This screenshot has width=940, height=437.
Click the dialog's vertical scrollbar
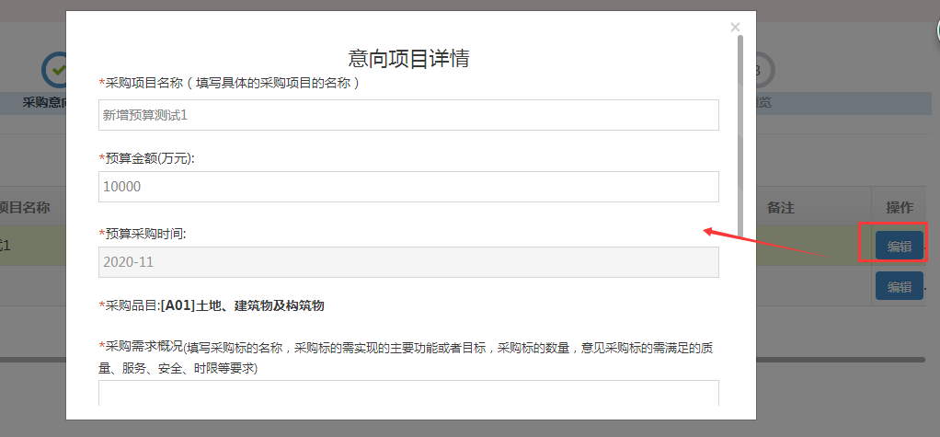pyautogui.click(x=740, y=138)
